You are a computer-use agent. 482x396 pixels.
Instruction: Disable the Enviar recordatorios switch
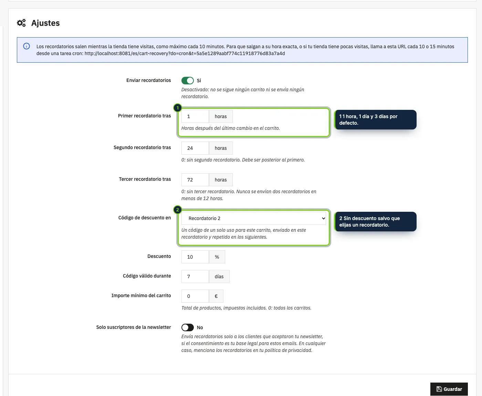coord(188,80)
